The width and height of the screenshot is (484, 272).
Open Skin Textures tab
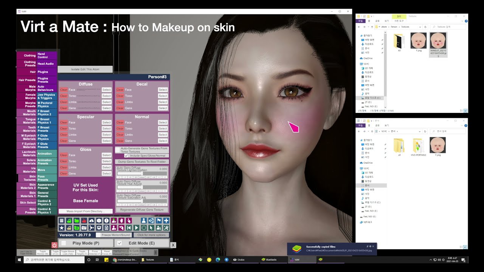click(28, 178)
